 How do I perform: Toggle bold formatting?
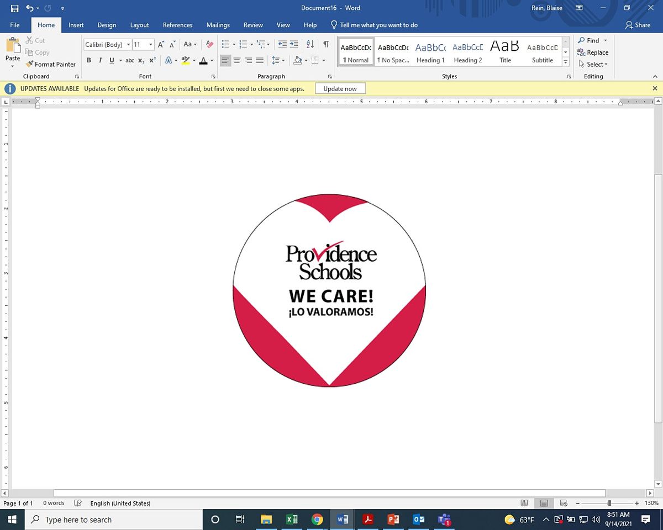tap(88, 60)
